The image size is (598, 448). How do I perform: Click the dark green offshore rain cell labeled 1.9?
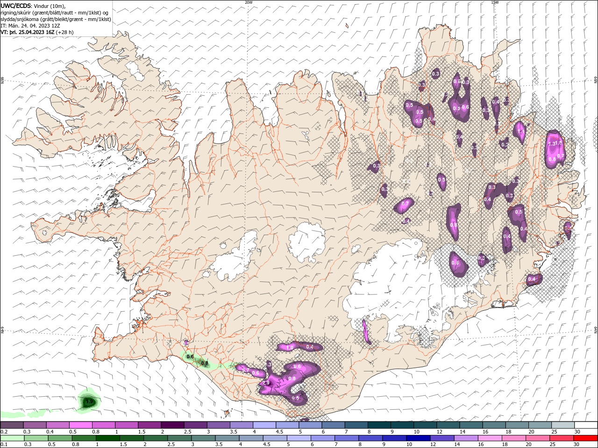(x=89, y=401)
